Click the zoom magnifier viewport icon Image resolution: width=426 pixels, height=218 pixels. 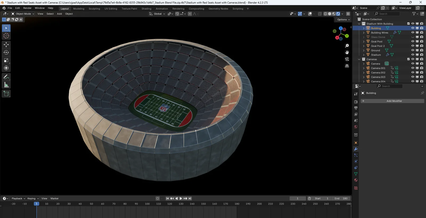point(347,46)
